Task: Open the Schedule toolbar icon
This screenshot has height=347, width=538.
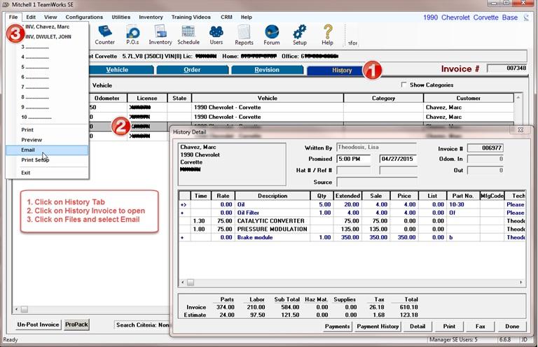Action: click(x=188, y=35)
